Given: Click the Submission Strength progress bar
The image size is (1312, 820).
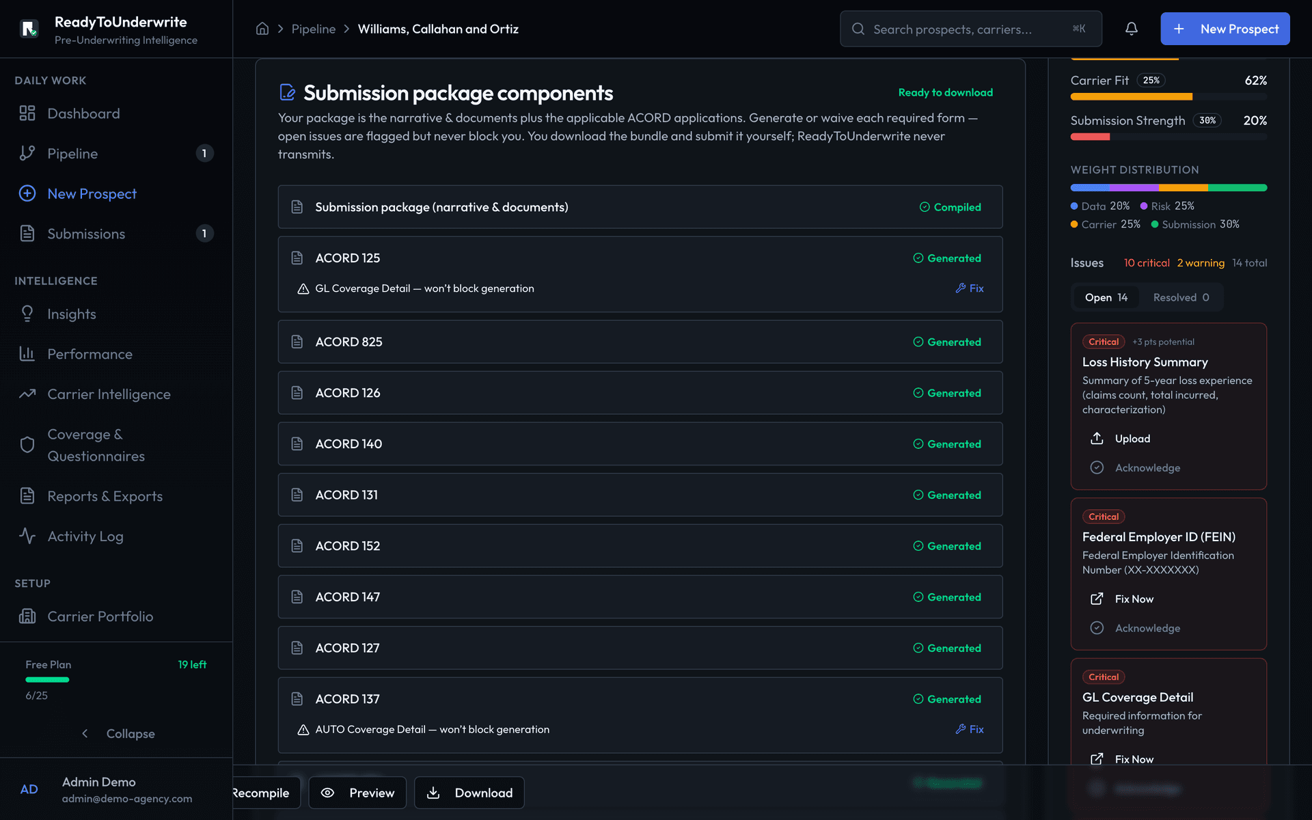Looking at the screenshot, I should tap(1168, 137).
